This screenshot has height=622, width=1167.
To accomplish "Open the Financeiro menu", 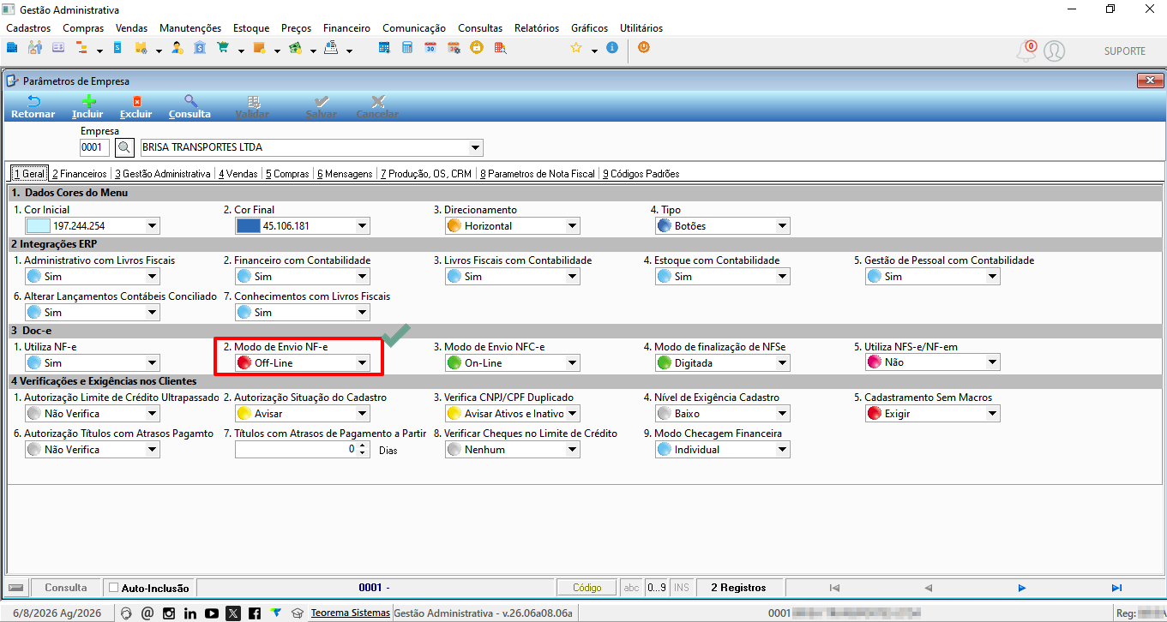I will [346, 28].
